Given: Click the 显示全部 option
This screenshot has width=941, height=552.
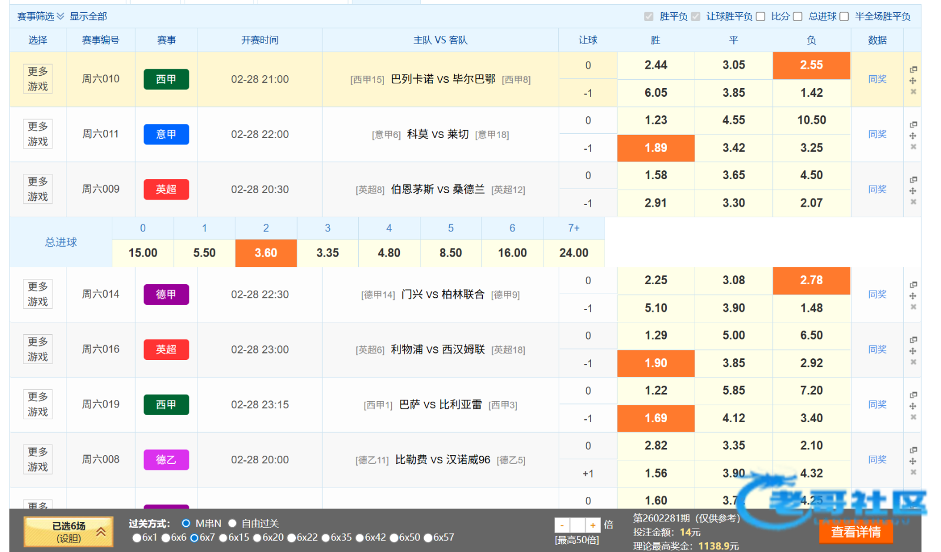Looking at the screenshot, I should [x=88, y=16].
